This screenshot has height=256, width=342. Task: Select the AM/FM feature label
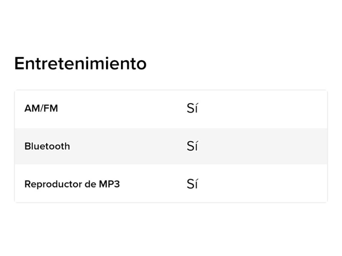tap(41, 108)
